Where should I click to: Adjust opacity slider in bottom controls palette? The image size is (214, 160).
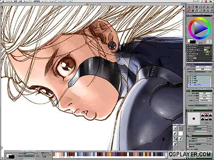coord(29,156)
